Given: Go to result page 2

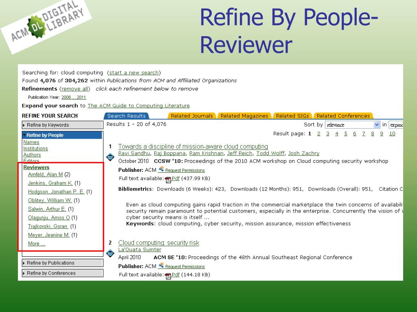Looking at the screenshot, I should pyautogui.click(x=318, y=134).
